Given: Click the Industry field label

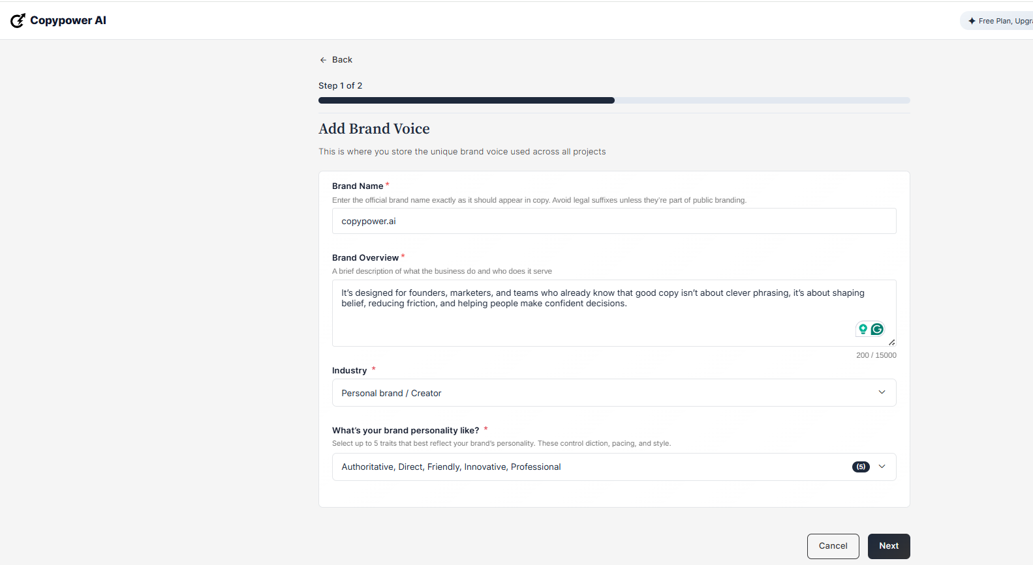Looking at the screenshot, I should coord(350,371).
